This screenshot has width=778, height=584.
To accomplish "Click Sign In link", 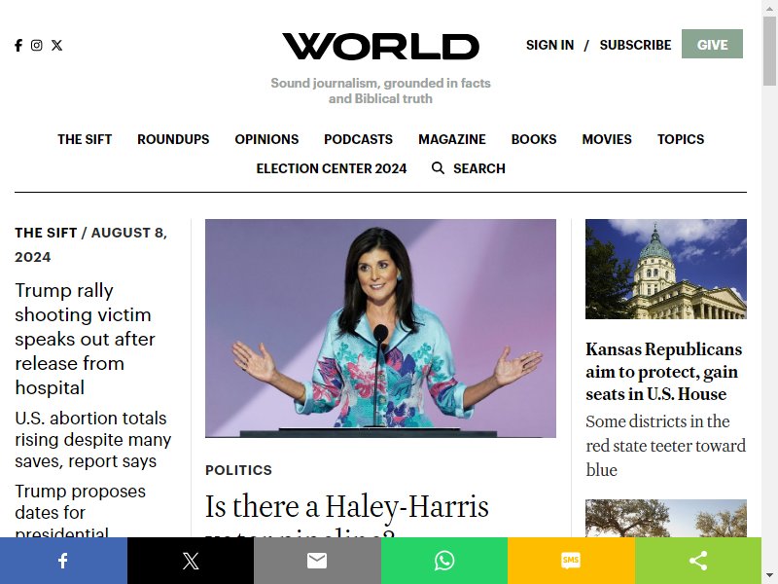I will pos(549,45).
